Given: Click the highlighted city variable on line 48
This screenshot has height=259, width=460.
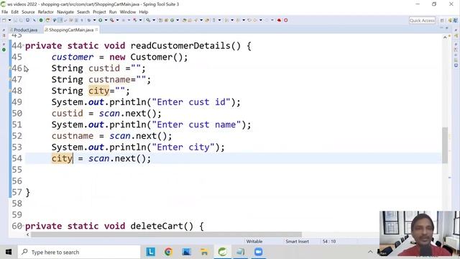Looking at the screenshot, I should pos(99,91).
